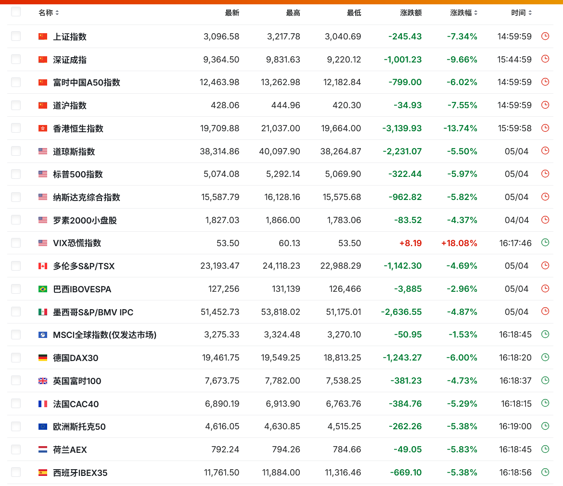This screenshot has width=563, height=486.
Task: Click the clock icon in 罗素2000小盘股 row
Action: click(545, 220)
